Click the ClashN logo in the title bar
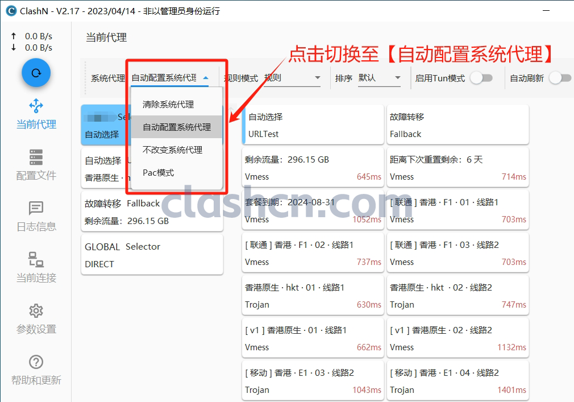Viewport: 574px width, 402px height. tap(11, 11)
